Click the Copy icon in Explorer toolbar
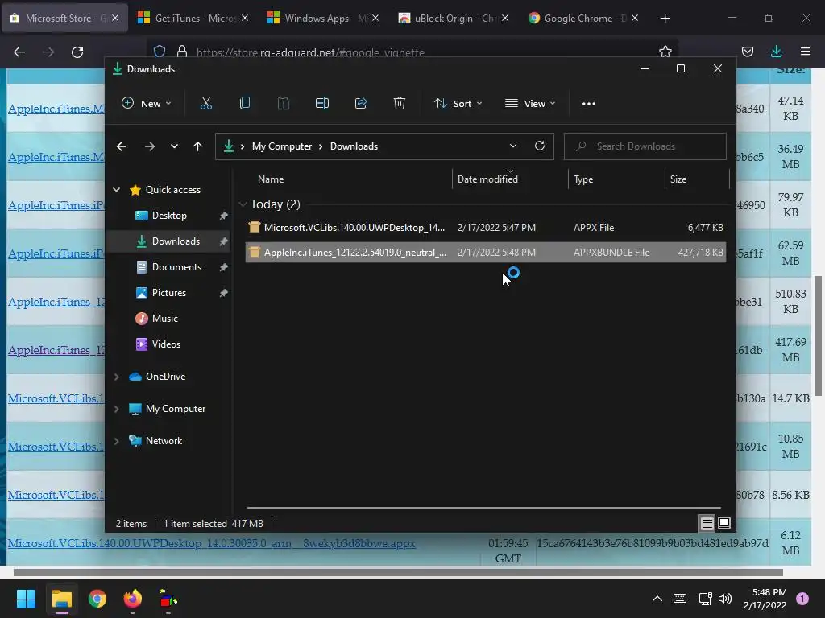 [245, 104]
